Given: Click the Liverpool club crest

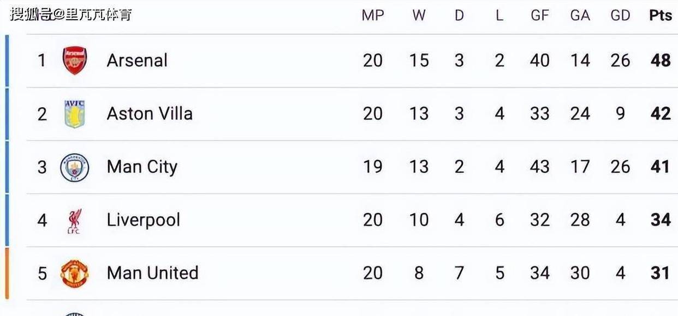Looking at the screenshot, I should click(x=74, y=221).
